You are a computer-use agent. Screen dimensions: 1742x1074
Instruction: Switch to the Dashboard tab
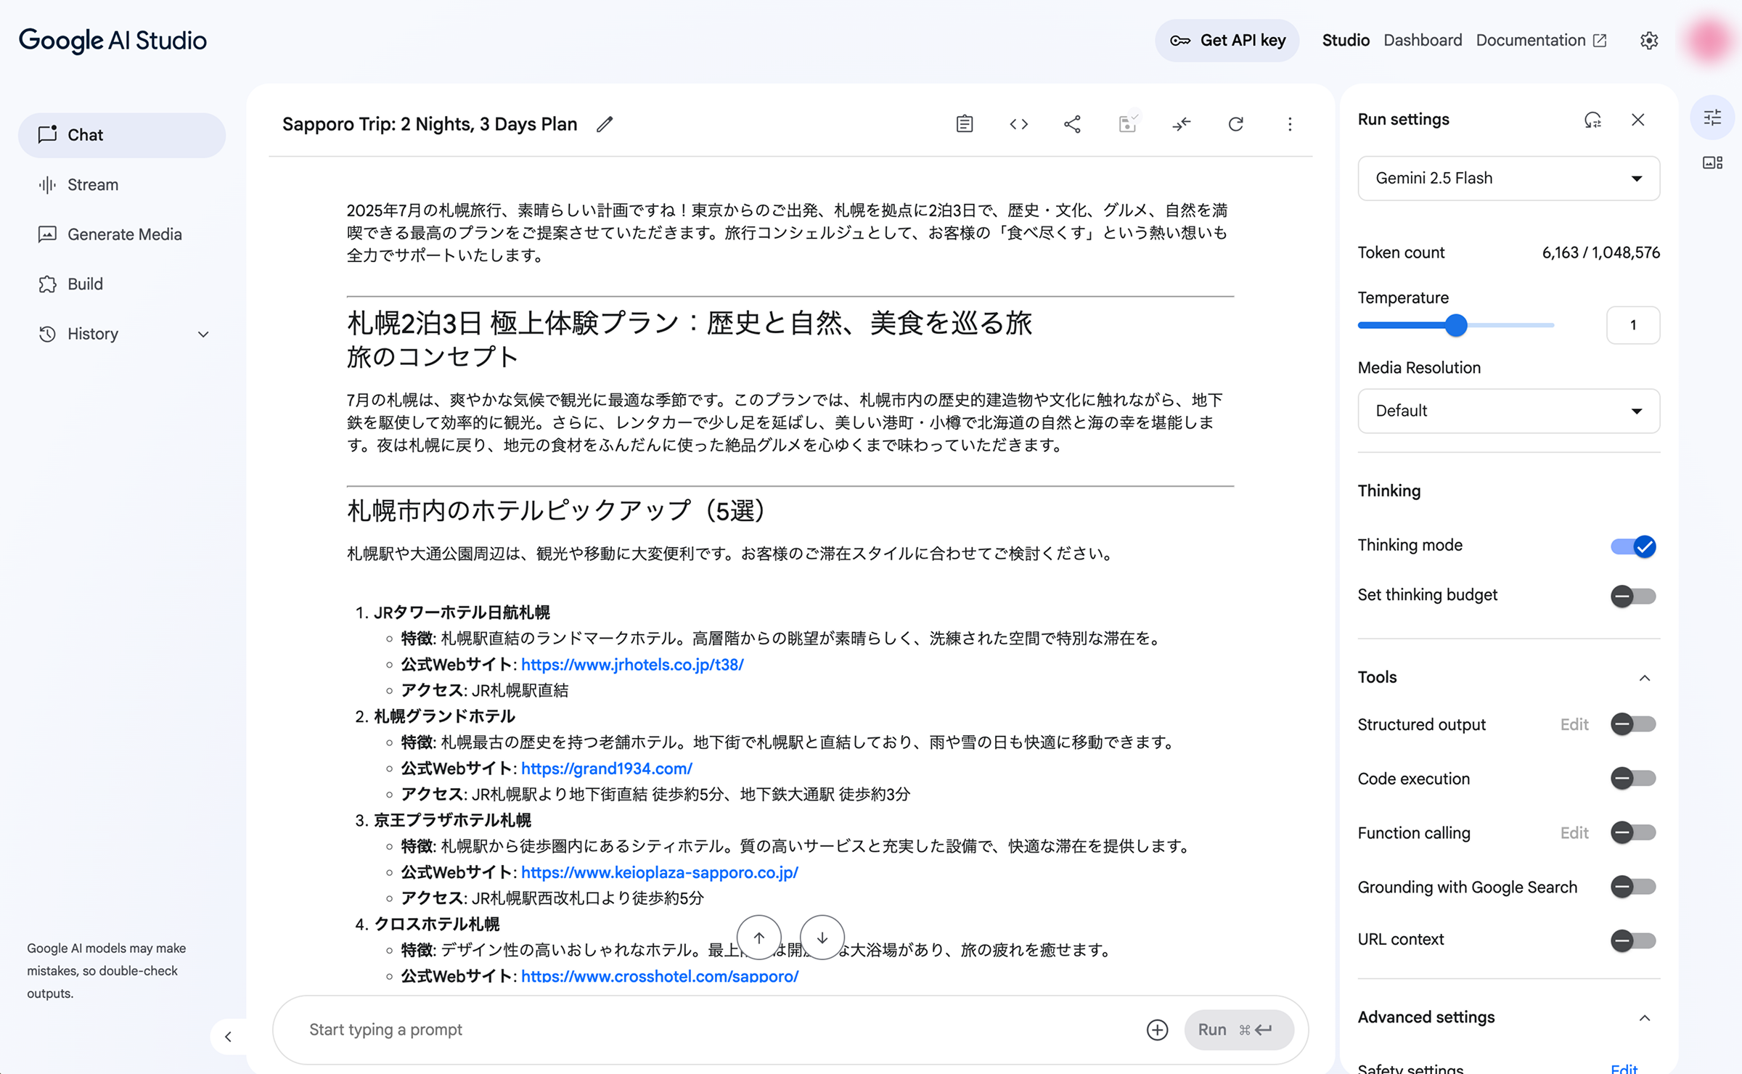pyautogui.click(x=1423, y=41)
